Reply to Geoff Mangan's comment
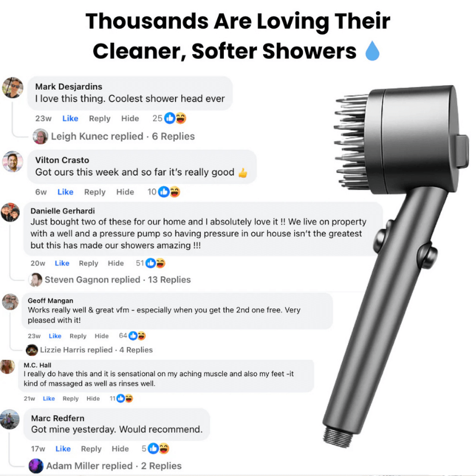Screen dimensions: 476x476 [x=78, y=336]
